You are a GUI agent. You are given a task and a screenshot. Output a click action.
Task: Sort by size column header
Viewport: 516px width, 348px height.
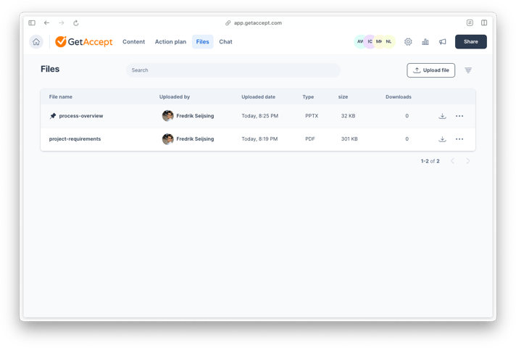[x=343, y=97]
